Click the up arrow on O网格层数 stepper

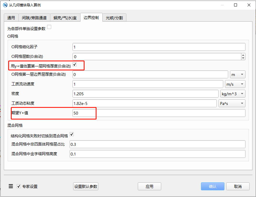tap(243, 55)
